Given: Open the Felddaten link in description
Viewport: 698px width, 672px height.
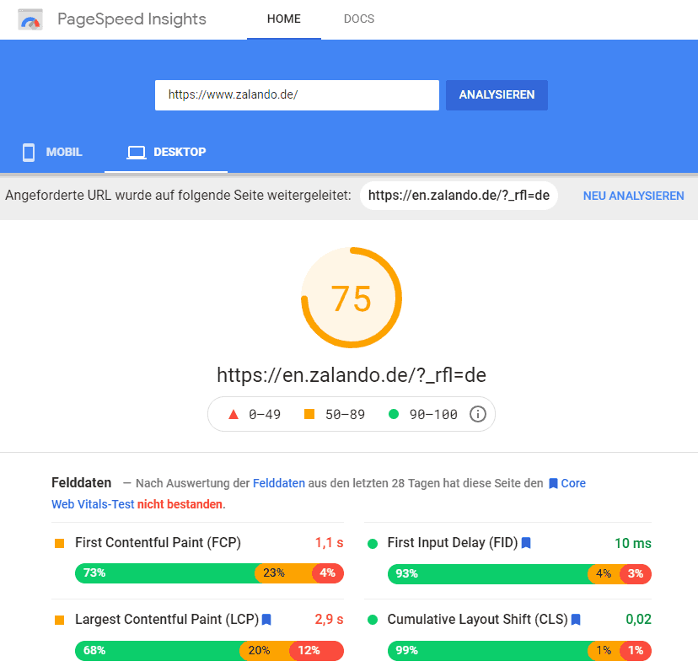Looking at the screenshot, I should 279,483.
